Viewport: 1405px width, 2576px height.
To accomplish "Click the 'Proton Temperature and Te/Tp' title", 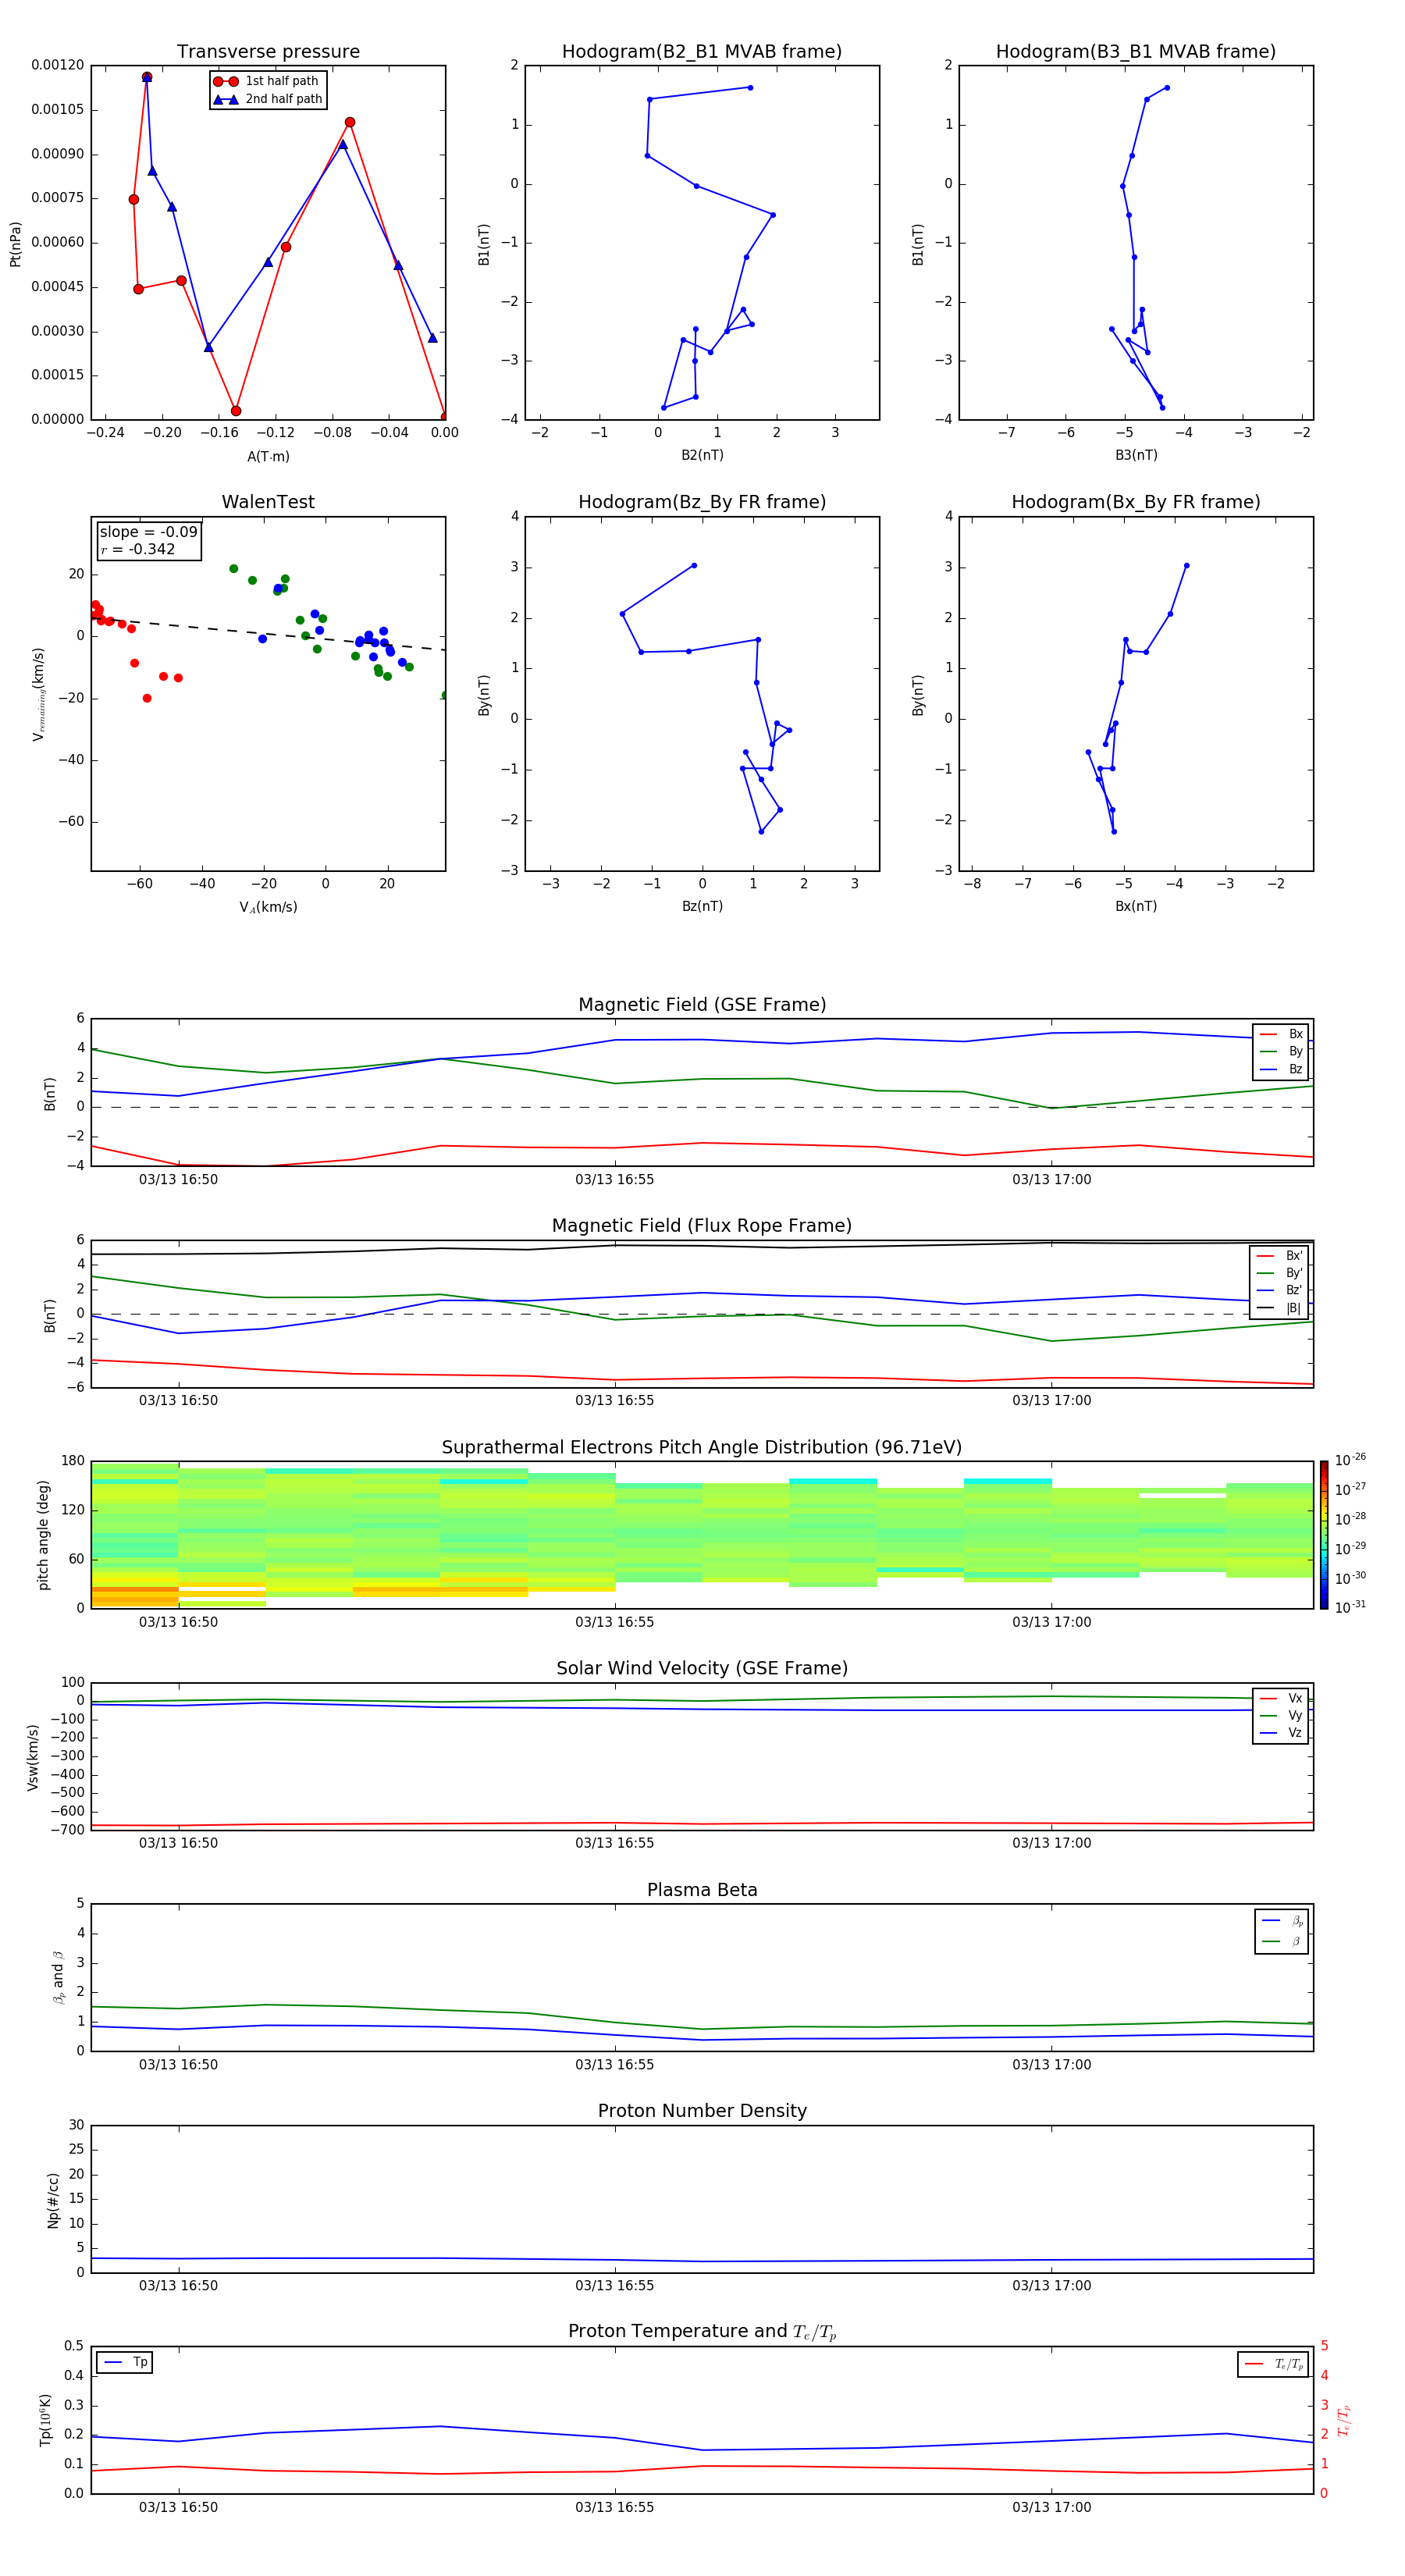I will pos(702,2331).
